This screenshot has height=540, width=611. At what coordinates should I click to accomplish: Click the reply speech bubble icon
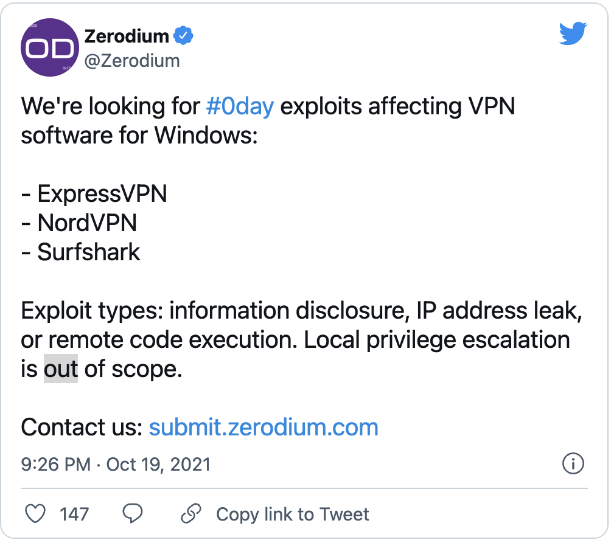132,514
